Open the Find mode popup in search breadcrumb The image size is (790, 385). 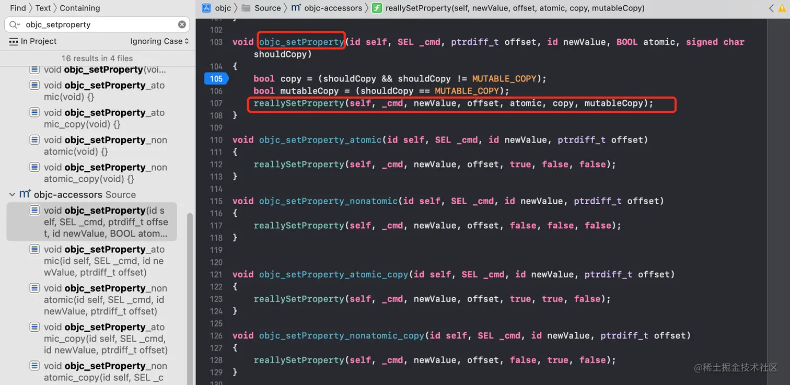[x=18, y=8]
